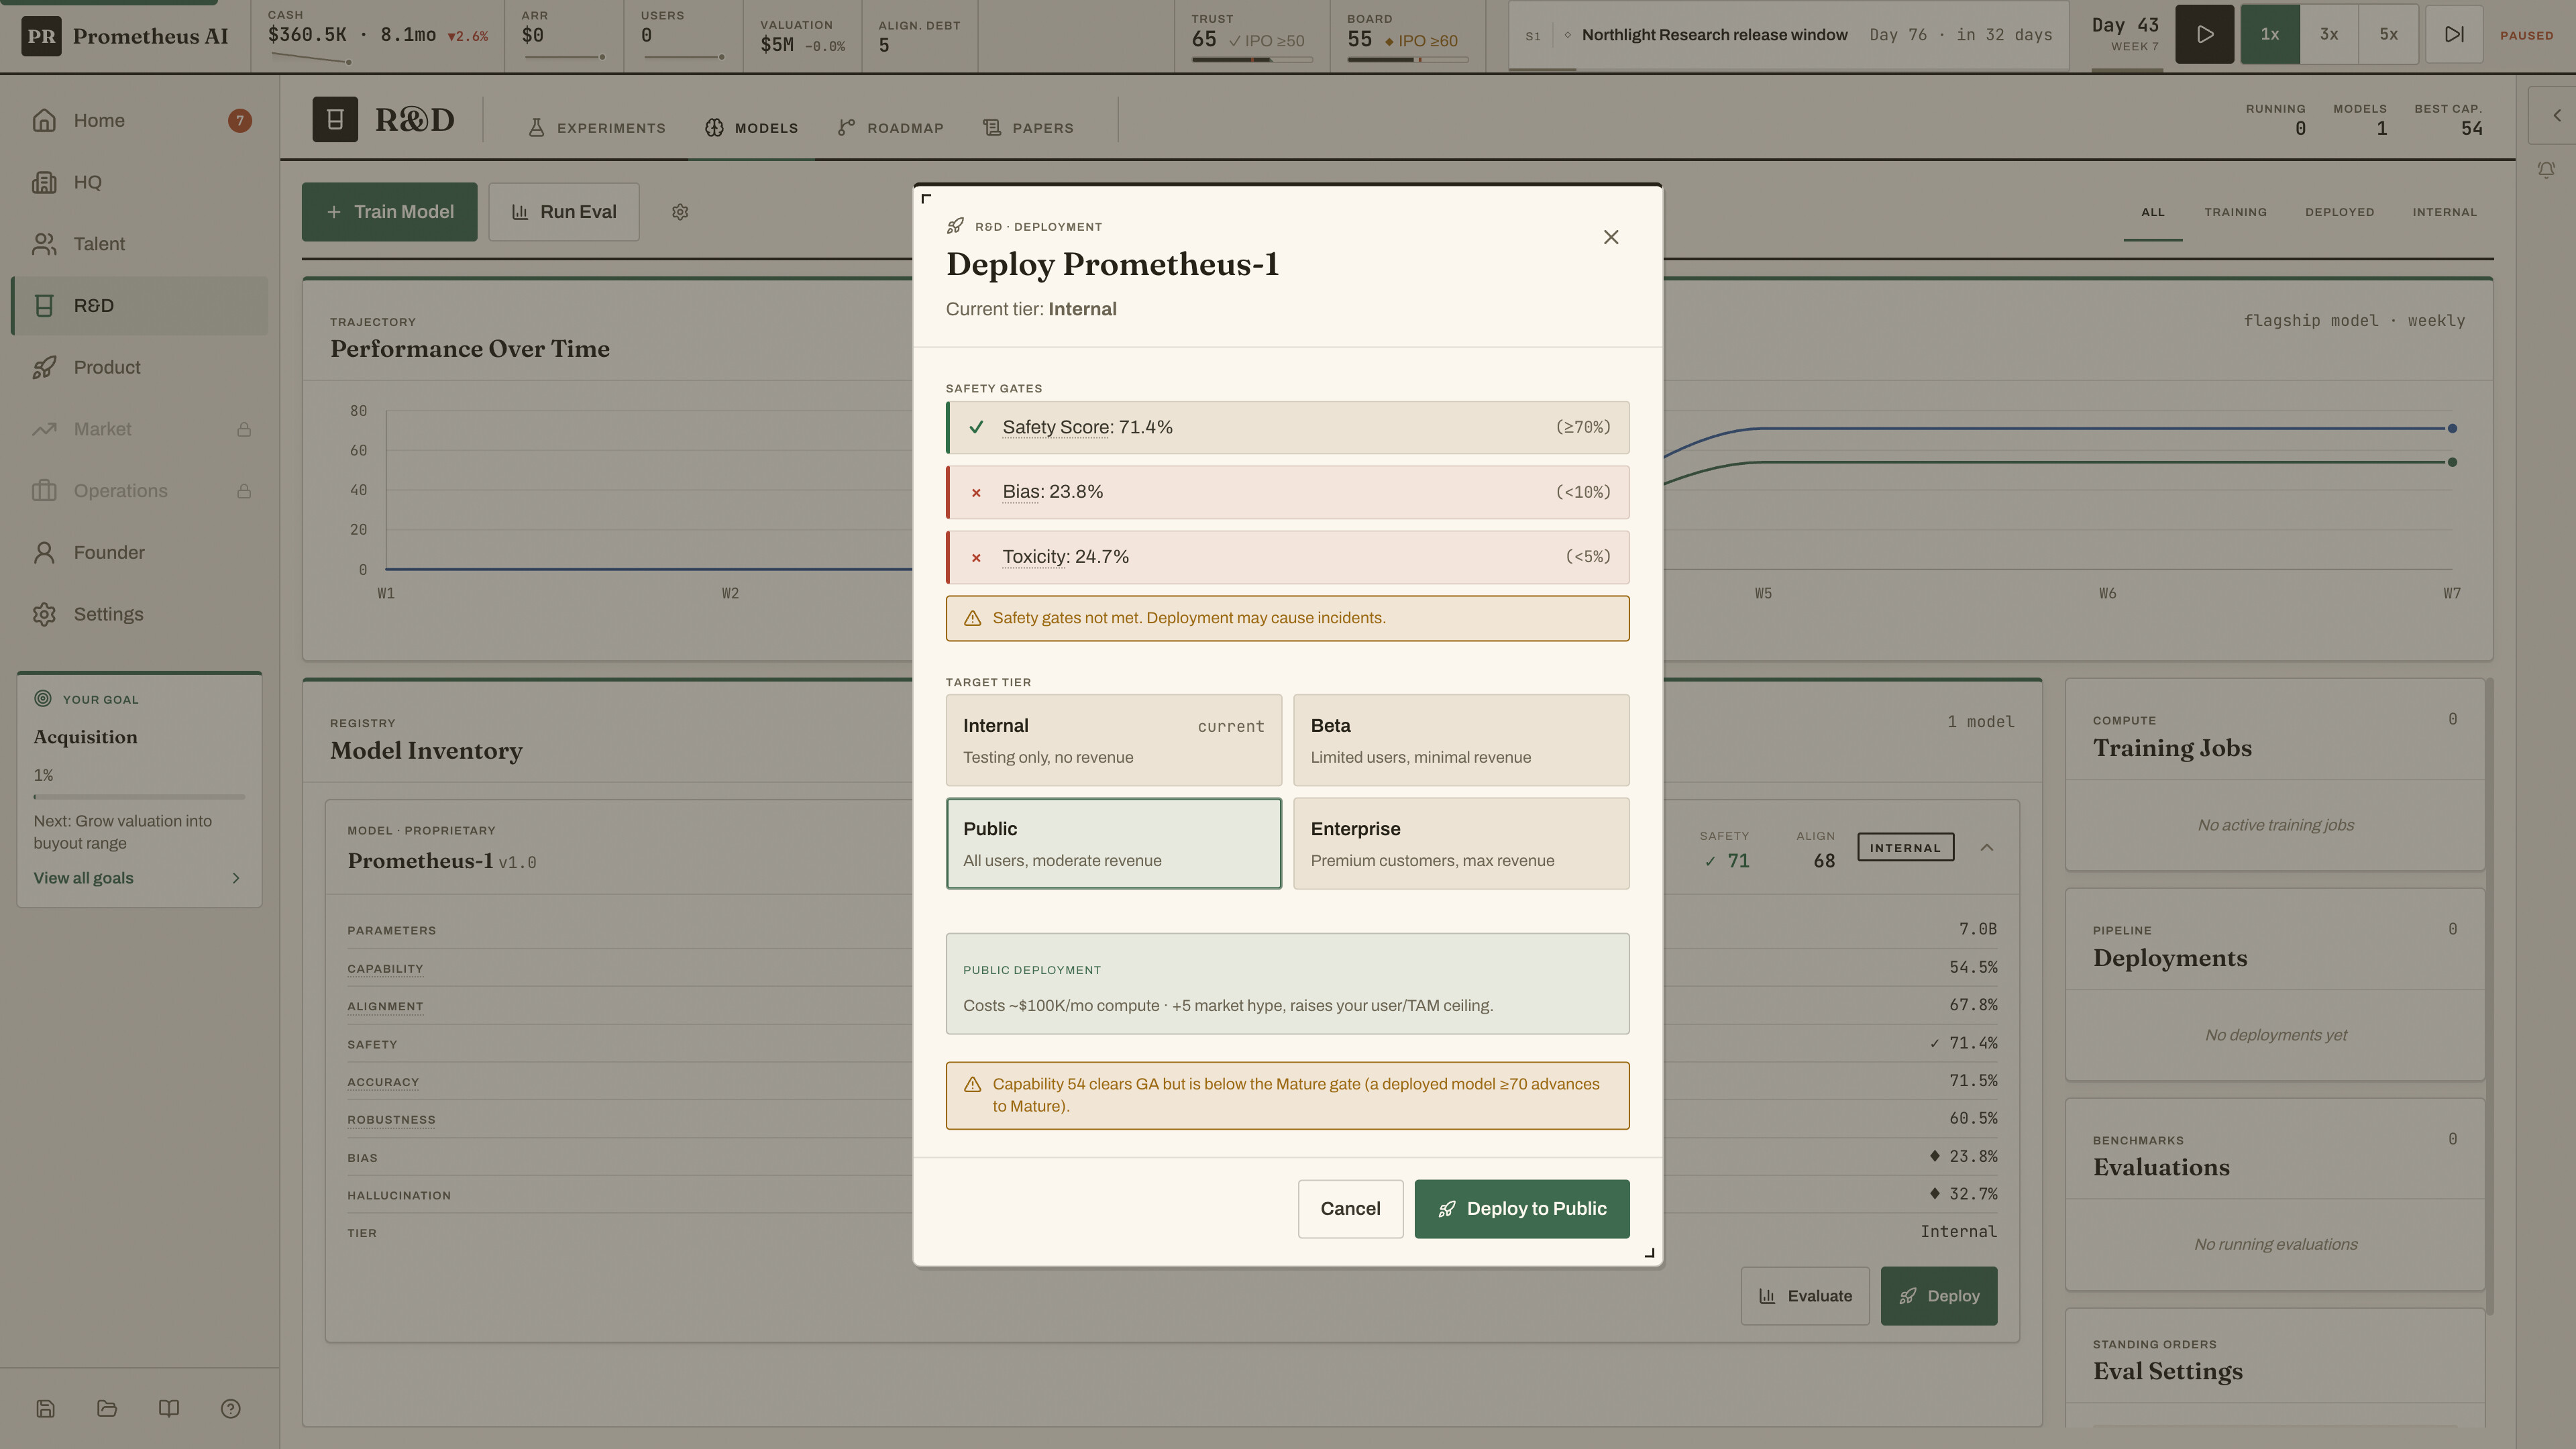Open the Home sidebar item
Screen dimensions: 2576x1449
click(140, 120)
